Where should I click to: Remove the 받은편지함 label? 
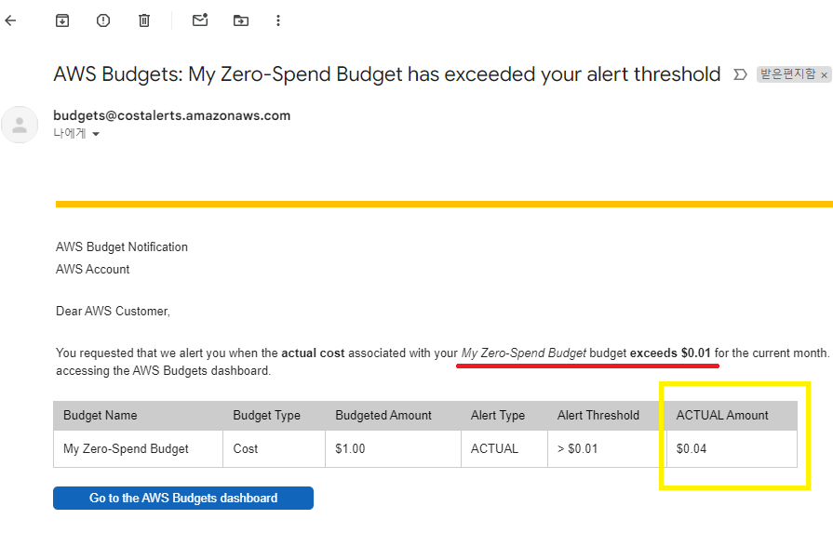coord(824,75)
